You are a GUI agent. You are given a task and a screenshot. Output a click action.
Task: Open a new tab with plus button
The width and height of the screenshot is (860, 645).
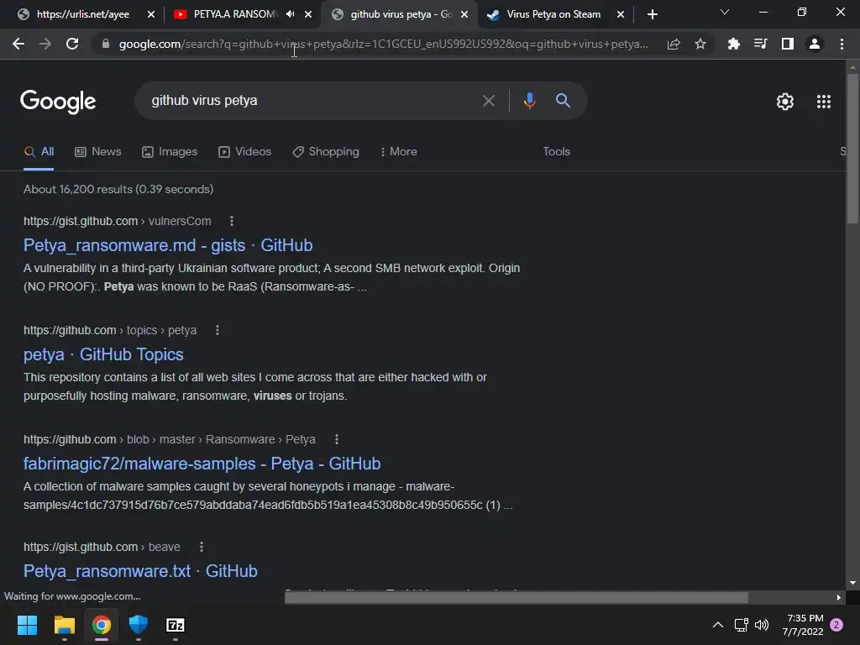click(x=652, y=15)
